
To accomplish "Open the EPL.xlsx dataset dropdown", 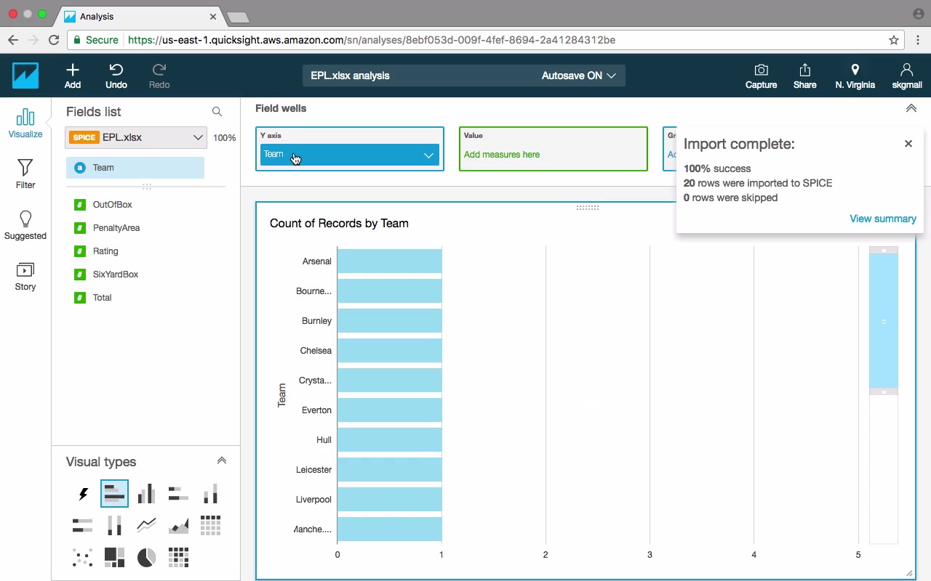I will 136,137.
